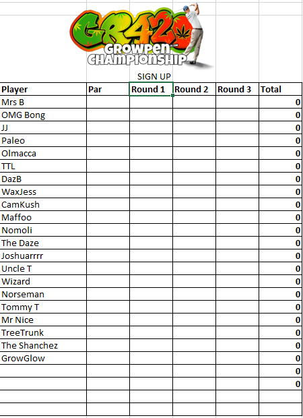Select the Round 3 header cell
303x418 pixels.
(237, 89)
